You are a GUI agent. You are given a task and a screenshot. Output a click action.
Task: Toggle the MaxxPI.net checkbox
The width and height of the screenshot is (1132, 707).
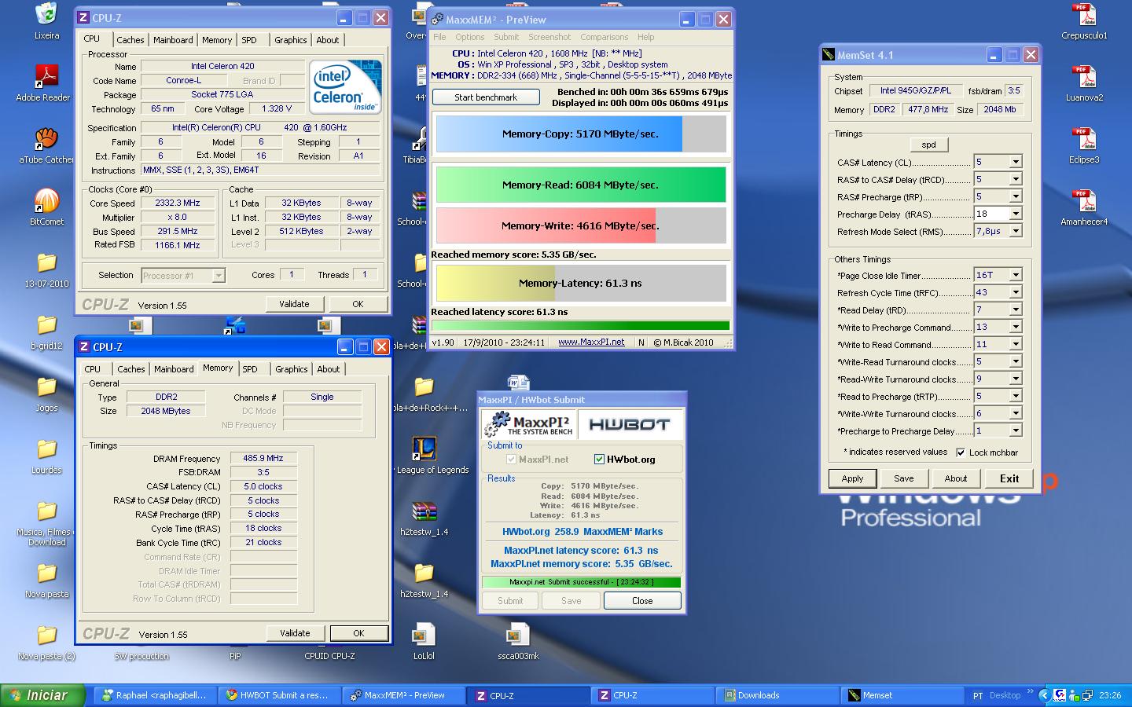click(x=511, y=460)
